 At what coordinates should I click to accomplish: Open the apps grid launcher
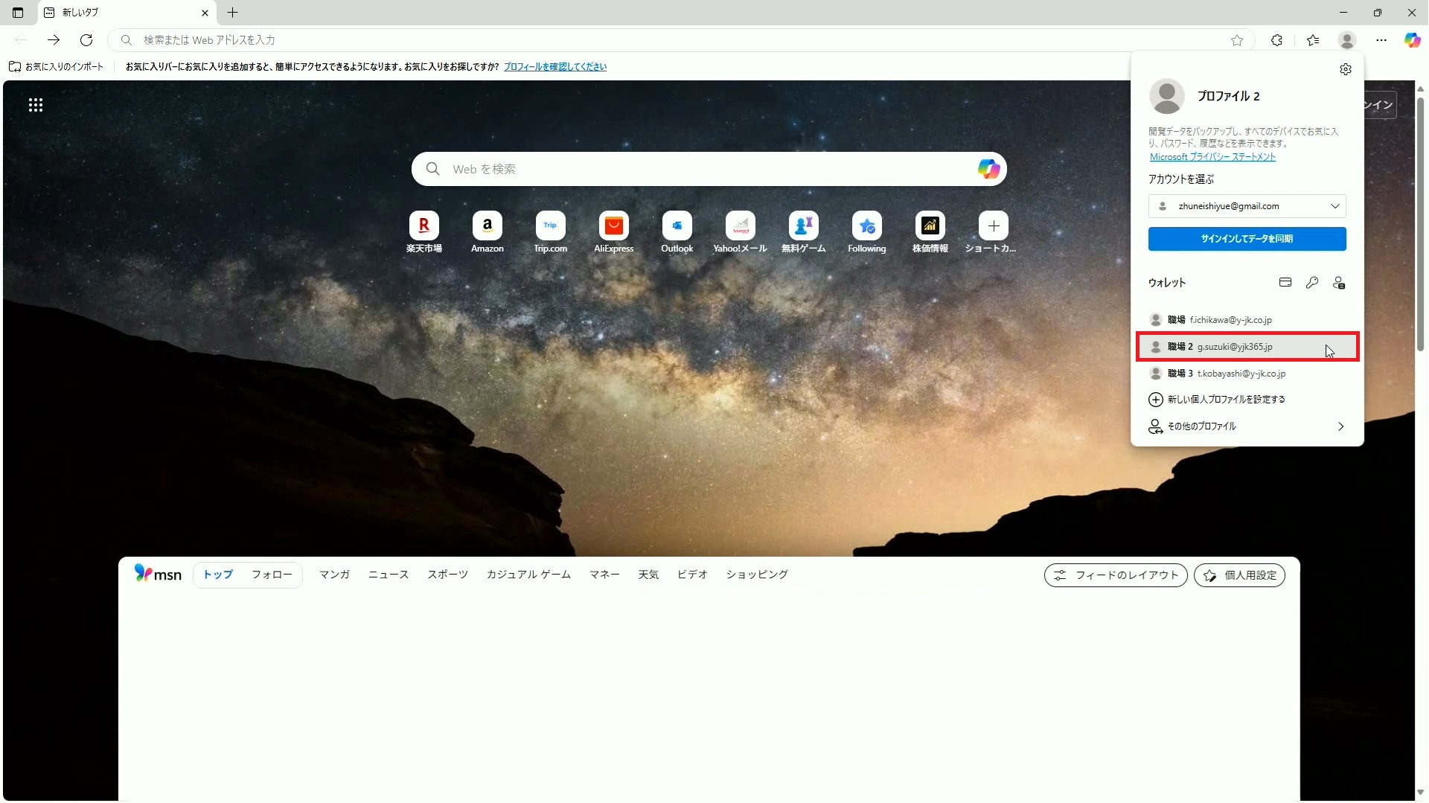click(x=36, y=105)
